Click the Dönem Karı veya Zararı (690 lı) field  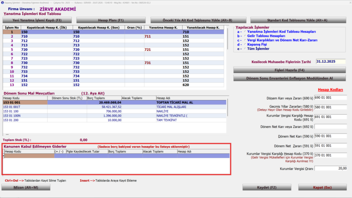(330, 98)
